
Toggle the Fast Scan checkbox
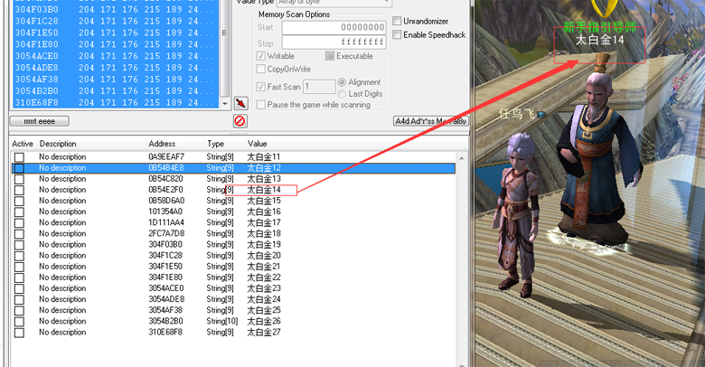click(x=261, y=87)
